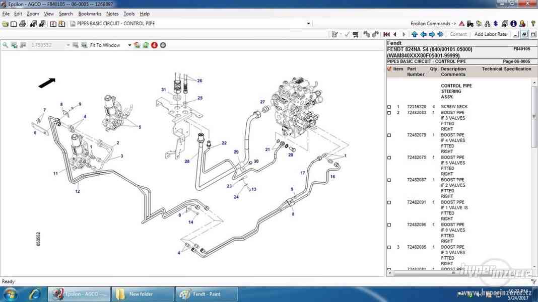Open the Edit menu
Viewport: 538px width, 302px height.
(x=18, y=14)
